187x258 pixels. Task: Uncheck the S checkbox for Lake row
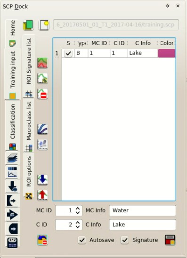68,53
